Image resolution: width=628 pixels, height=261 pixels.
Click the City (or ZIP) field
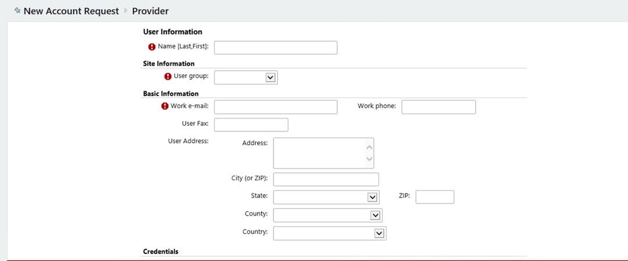[x=326, y=180]
